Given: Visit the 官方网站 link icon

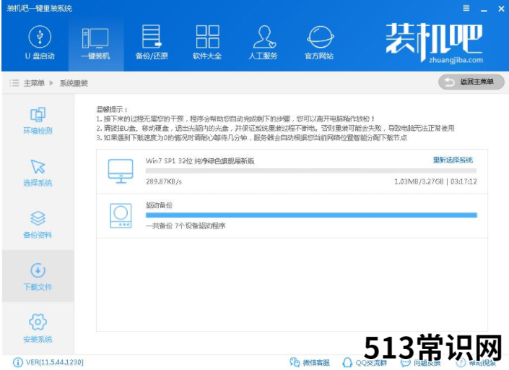Looking at the screenshot, I should [319, 43].
